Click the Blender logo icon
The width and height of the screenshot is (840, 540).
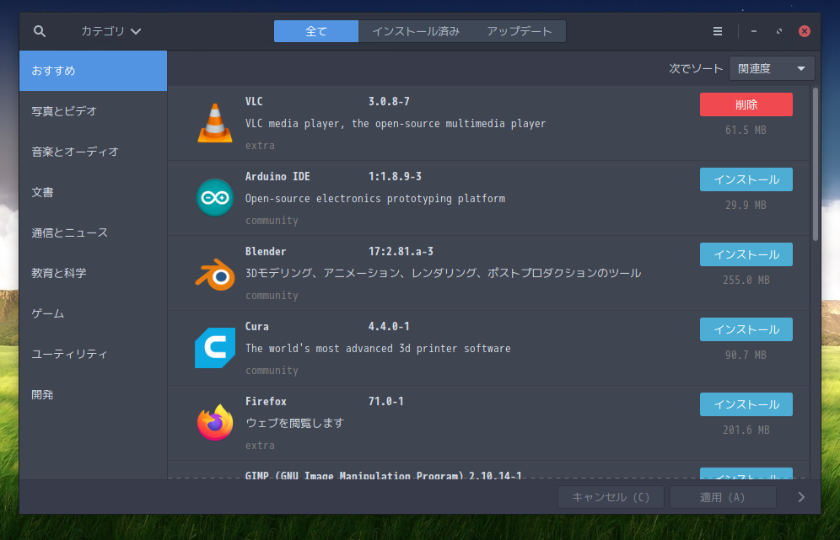(x=215, y=274)
